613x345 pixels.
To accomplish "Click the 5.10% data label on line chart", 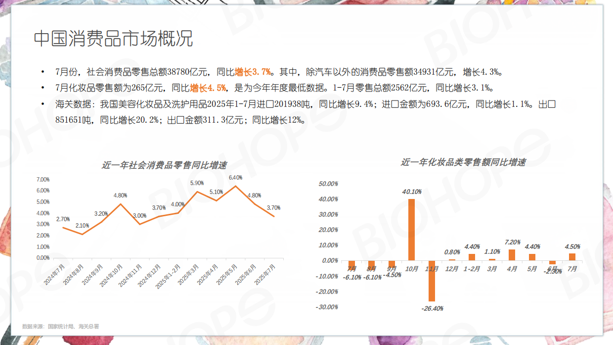I will click(x=216, y=192).
